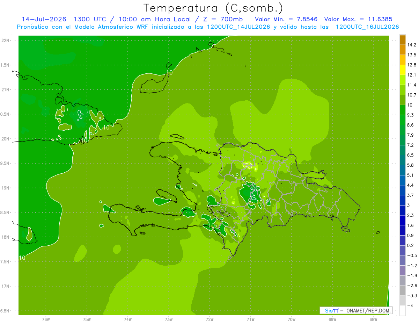Click the '72W' longitude axis label
Image resolution: width=419 pixels, height=324 pixels.
point(209,319)
